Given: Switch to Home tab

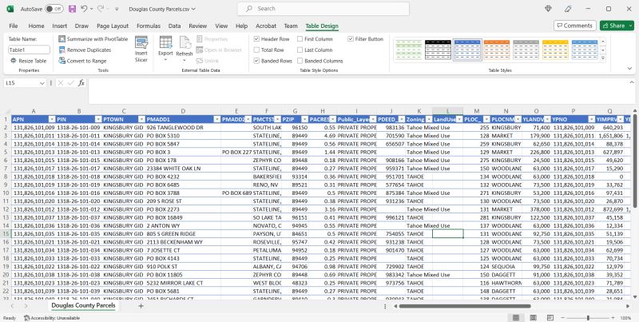Looking at the screenshot, I should pyautogui.click(x=36, y=26).
